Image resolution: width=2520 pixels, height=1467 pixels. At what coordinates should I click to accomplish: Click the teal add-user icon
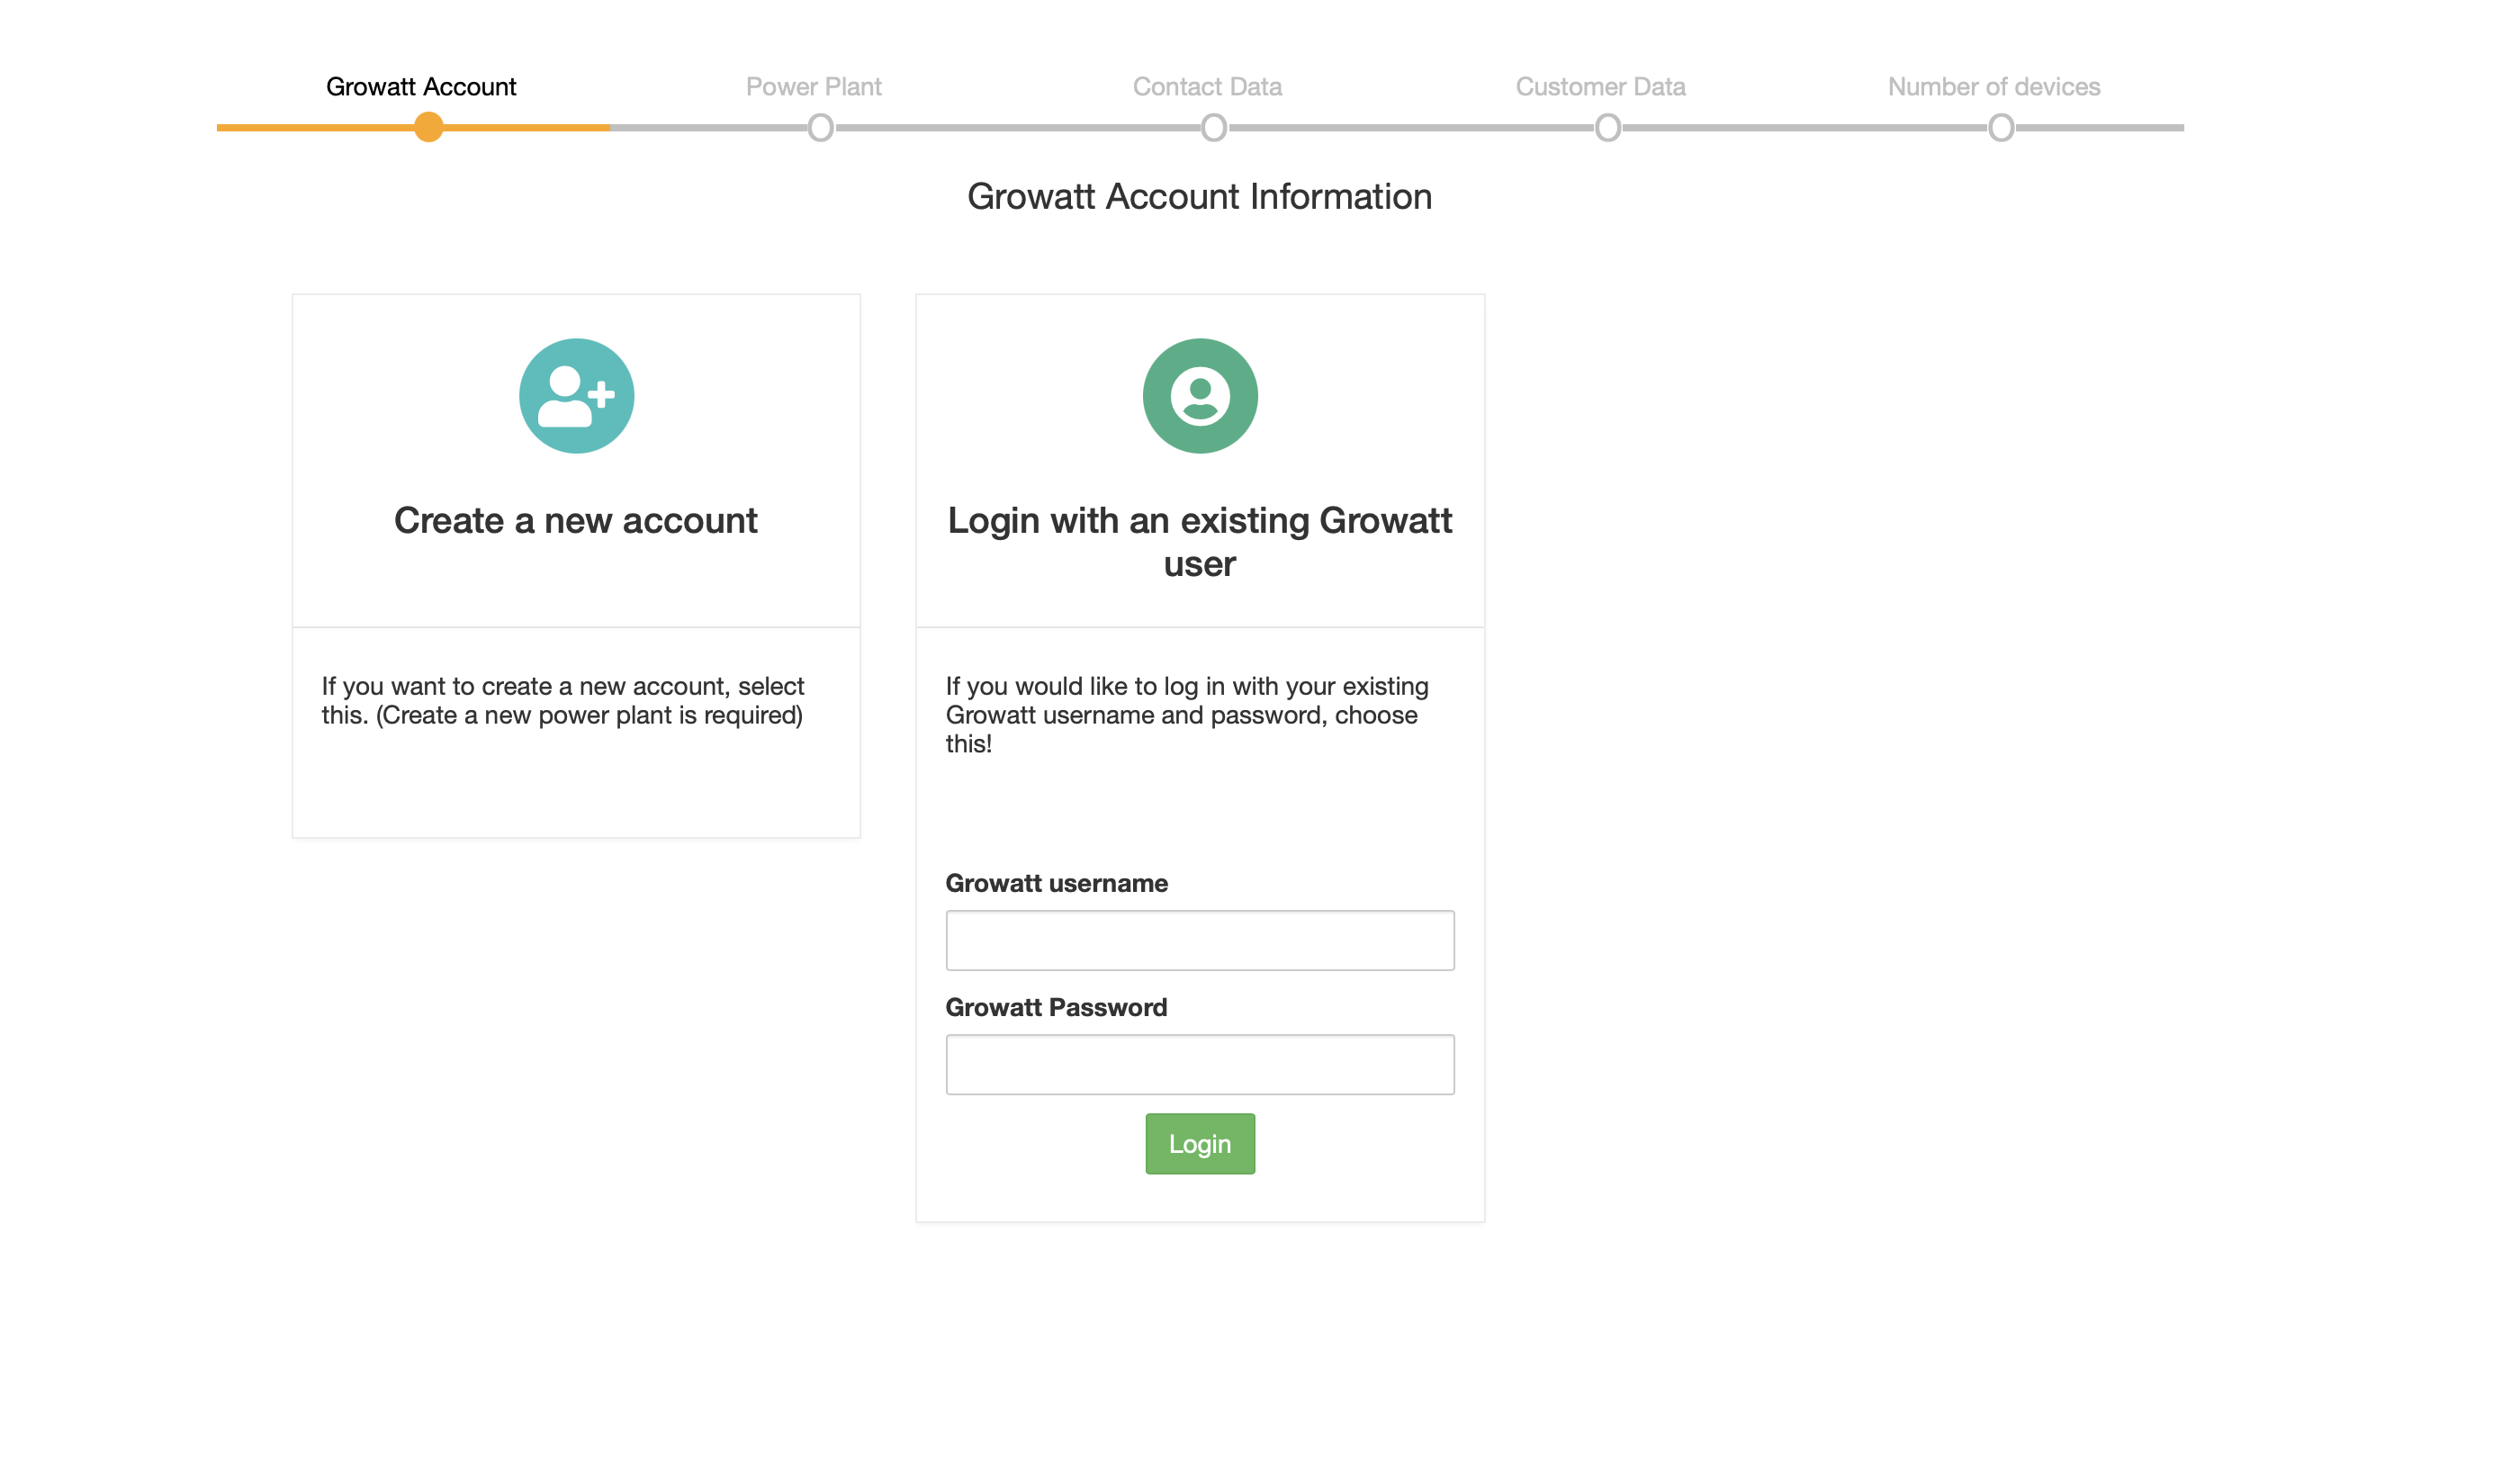(x=576, y=396)
